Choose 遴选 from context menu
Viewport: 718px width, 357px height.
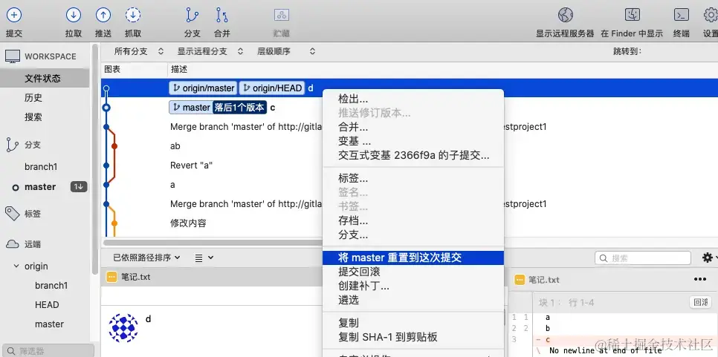(x=413, y=301)
